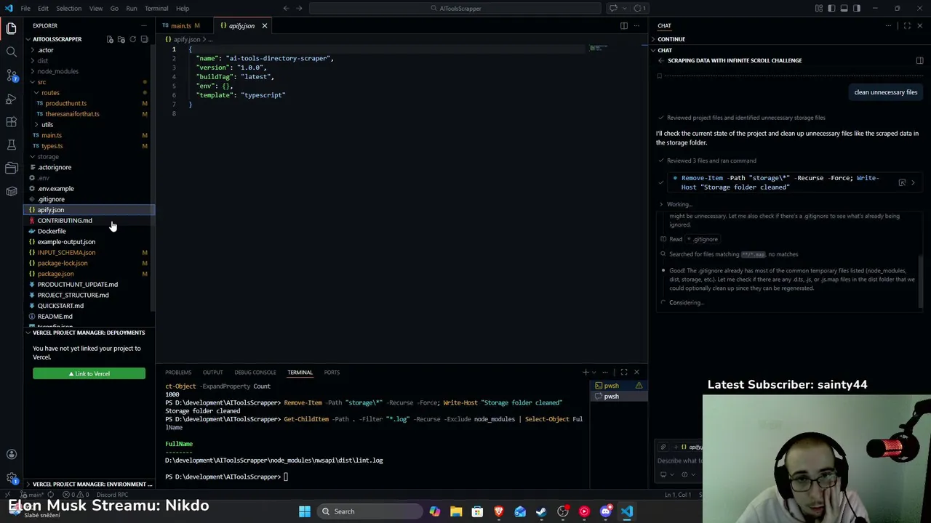Viewport: 931px width, 523px height.
Task: Open Explorer views and more actions menu
Action: (x=144, y=25)
